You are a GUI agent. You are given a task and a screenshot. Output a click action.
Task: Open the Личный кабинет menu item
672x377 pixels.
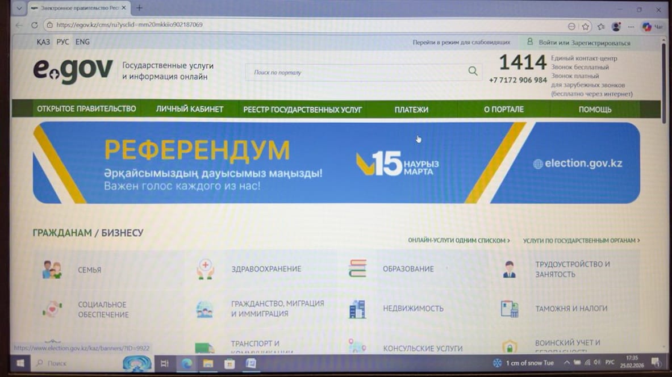tap(190, 109)
